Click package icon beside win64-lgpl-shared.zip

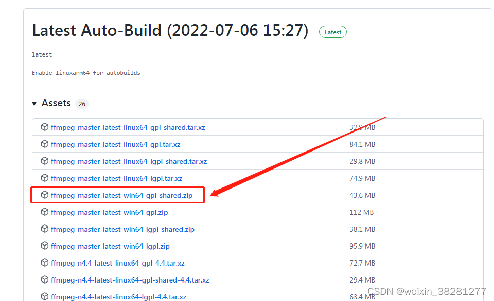tap(45, 229)
